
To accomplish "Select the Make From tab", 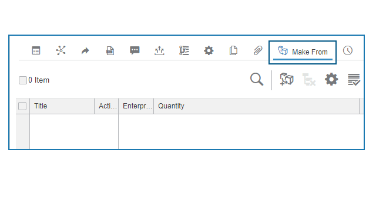I will [x=303, y=52].
